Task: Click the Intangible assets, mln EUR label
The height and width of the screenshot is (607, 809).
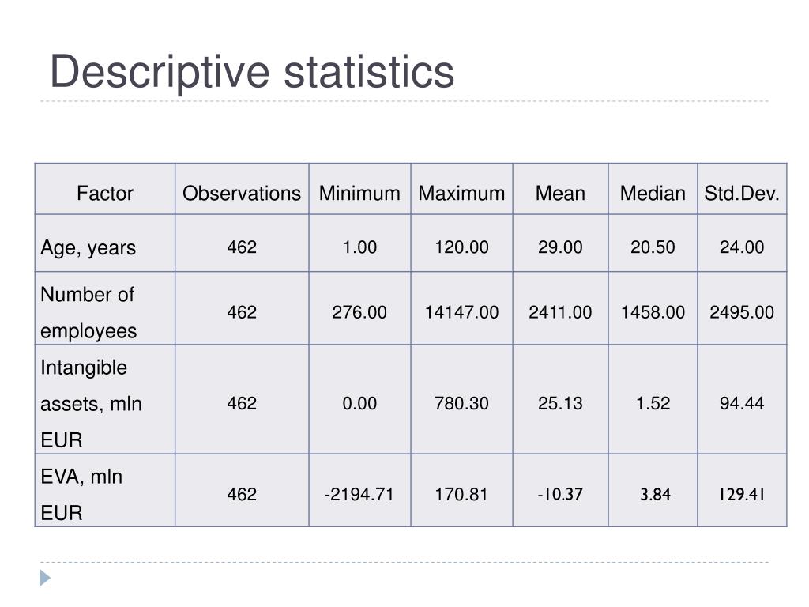Action: 92,404
